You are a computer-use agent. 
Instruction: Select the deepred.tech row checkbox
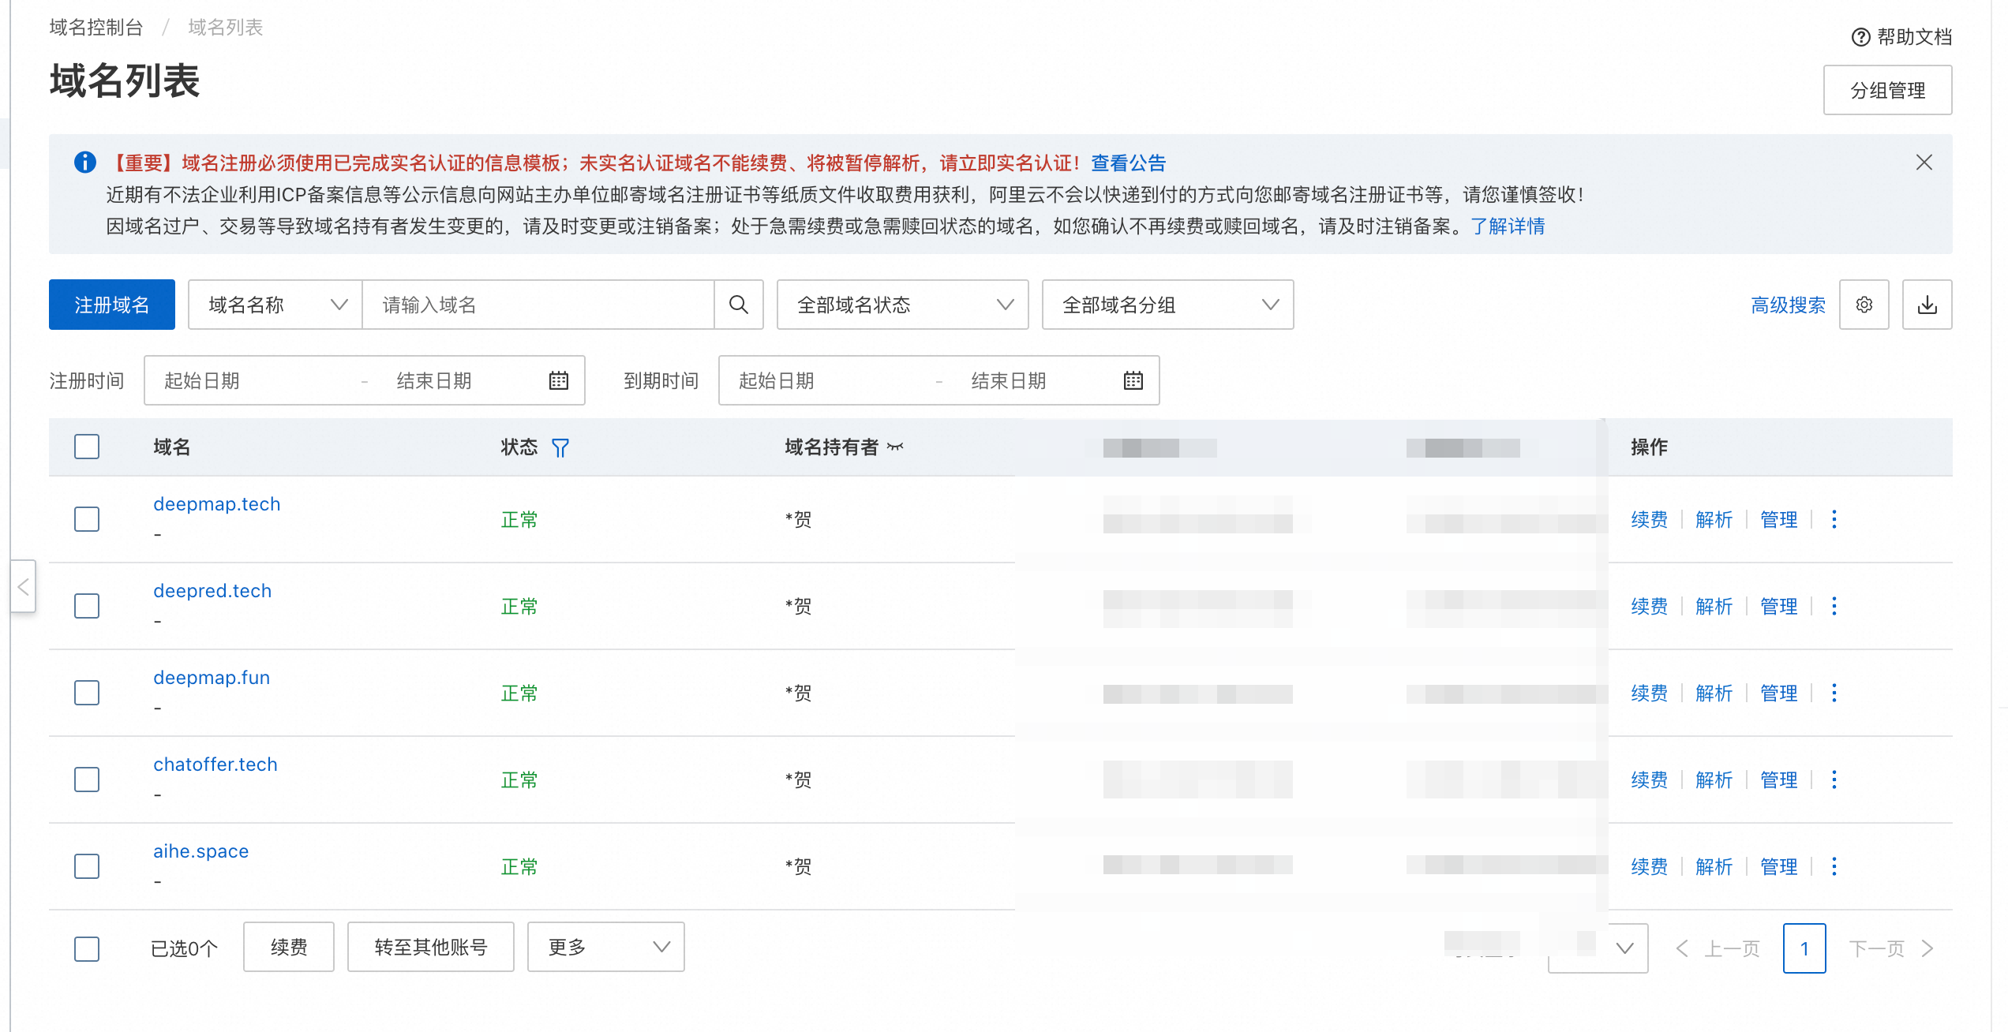pos(87,606)
